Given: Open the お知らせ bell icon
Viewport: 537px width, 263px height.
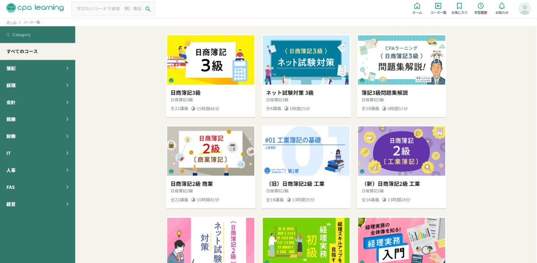Looking at the screenshot, I should tap(502, 6).
